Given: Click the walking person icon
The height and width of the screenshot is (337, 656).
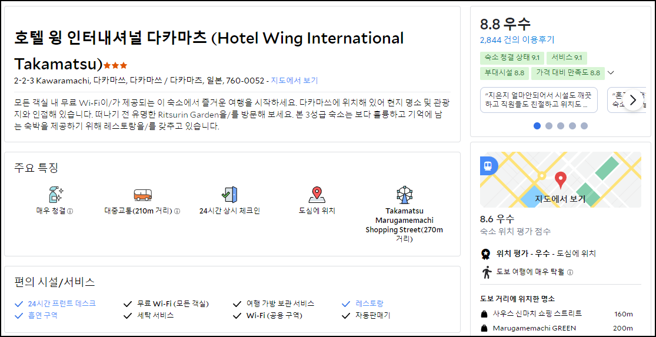Looking at the screenshot, I should click(486, 272).
